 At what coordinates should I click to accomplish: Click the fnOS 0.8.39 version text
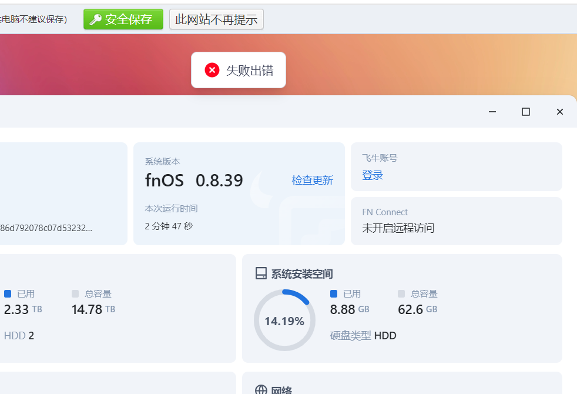click(194, 180)
